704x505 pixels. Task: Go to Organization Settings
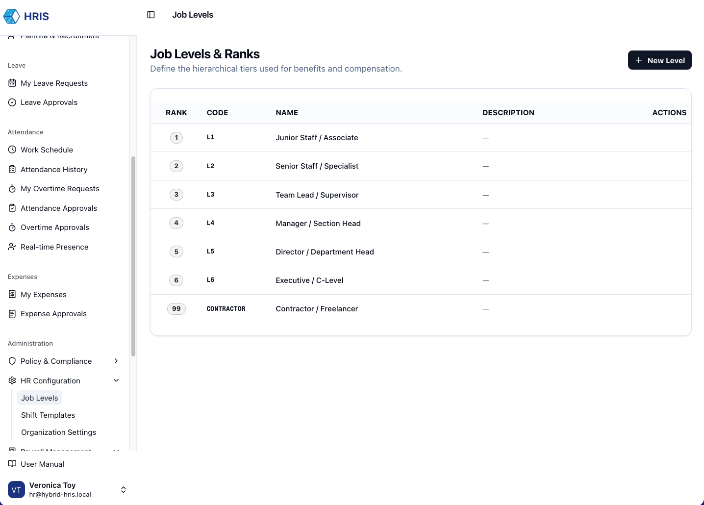click(x=58, y=432)
